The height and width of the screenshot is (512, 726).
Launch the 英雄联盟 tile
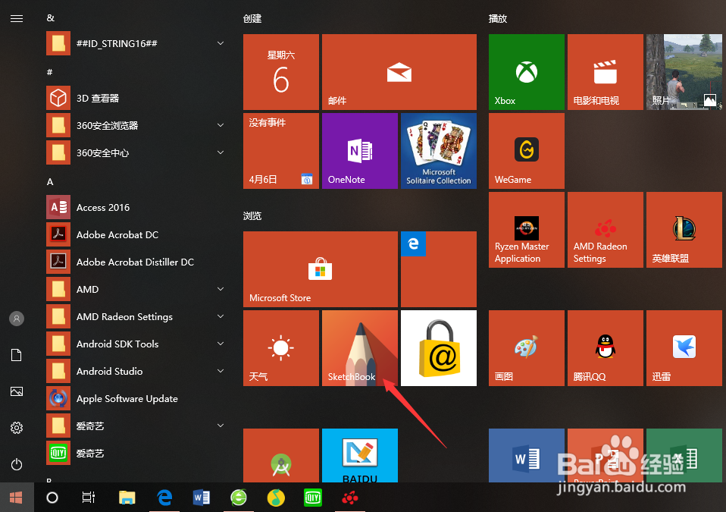[x=684, y=230]
